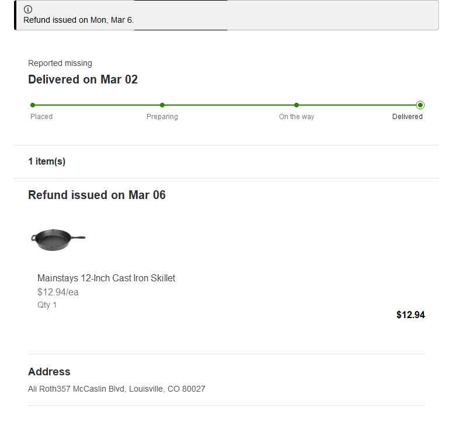The height and width of the screenshot is (443, 467).
Task: Click the Reported missing status text
Action: (x=60, y=63)
